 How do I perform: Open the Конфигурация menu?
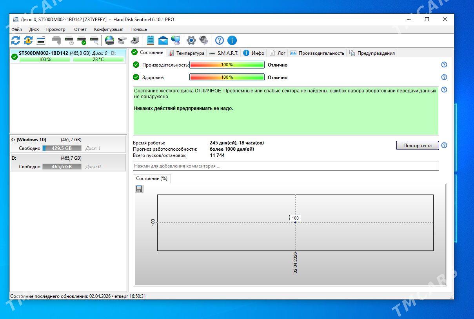(109, 29)
